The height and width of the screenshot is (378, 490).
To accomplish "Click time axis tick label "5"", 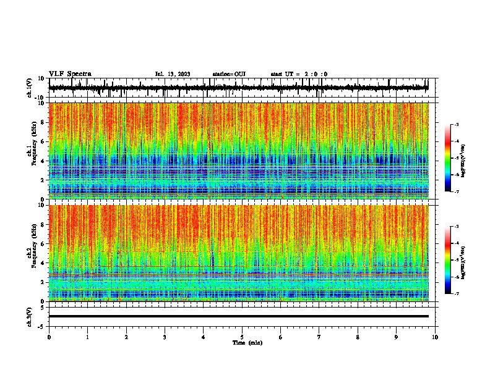I will click(x=242, y=337).
